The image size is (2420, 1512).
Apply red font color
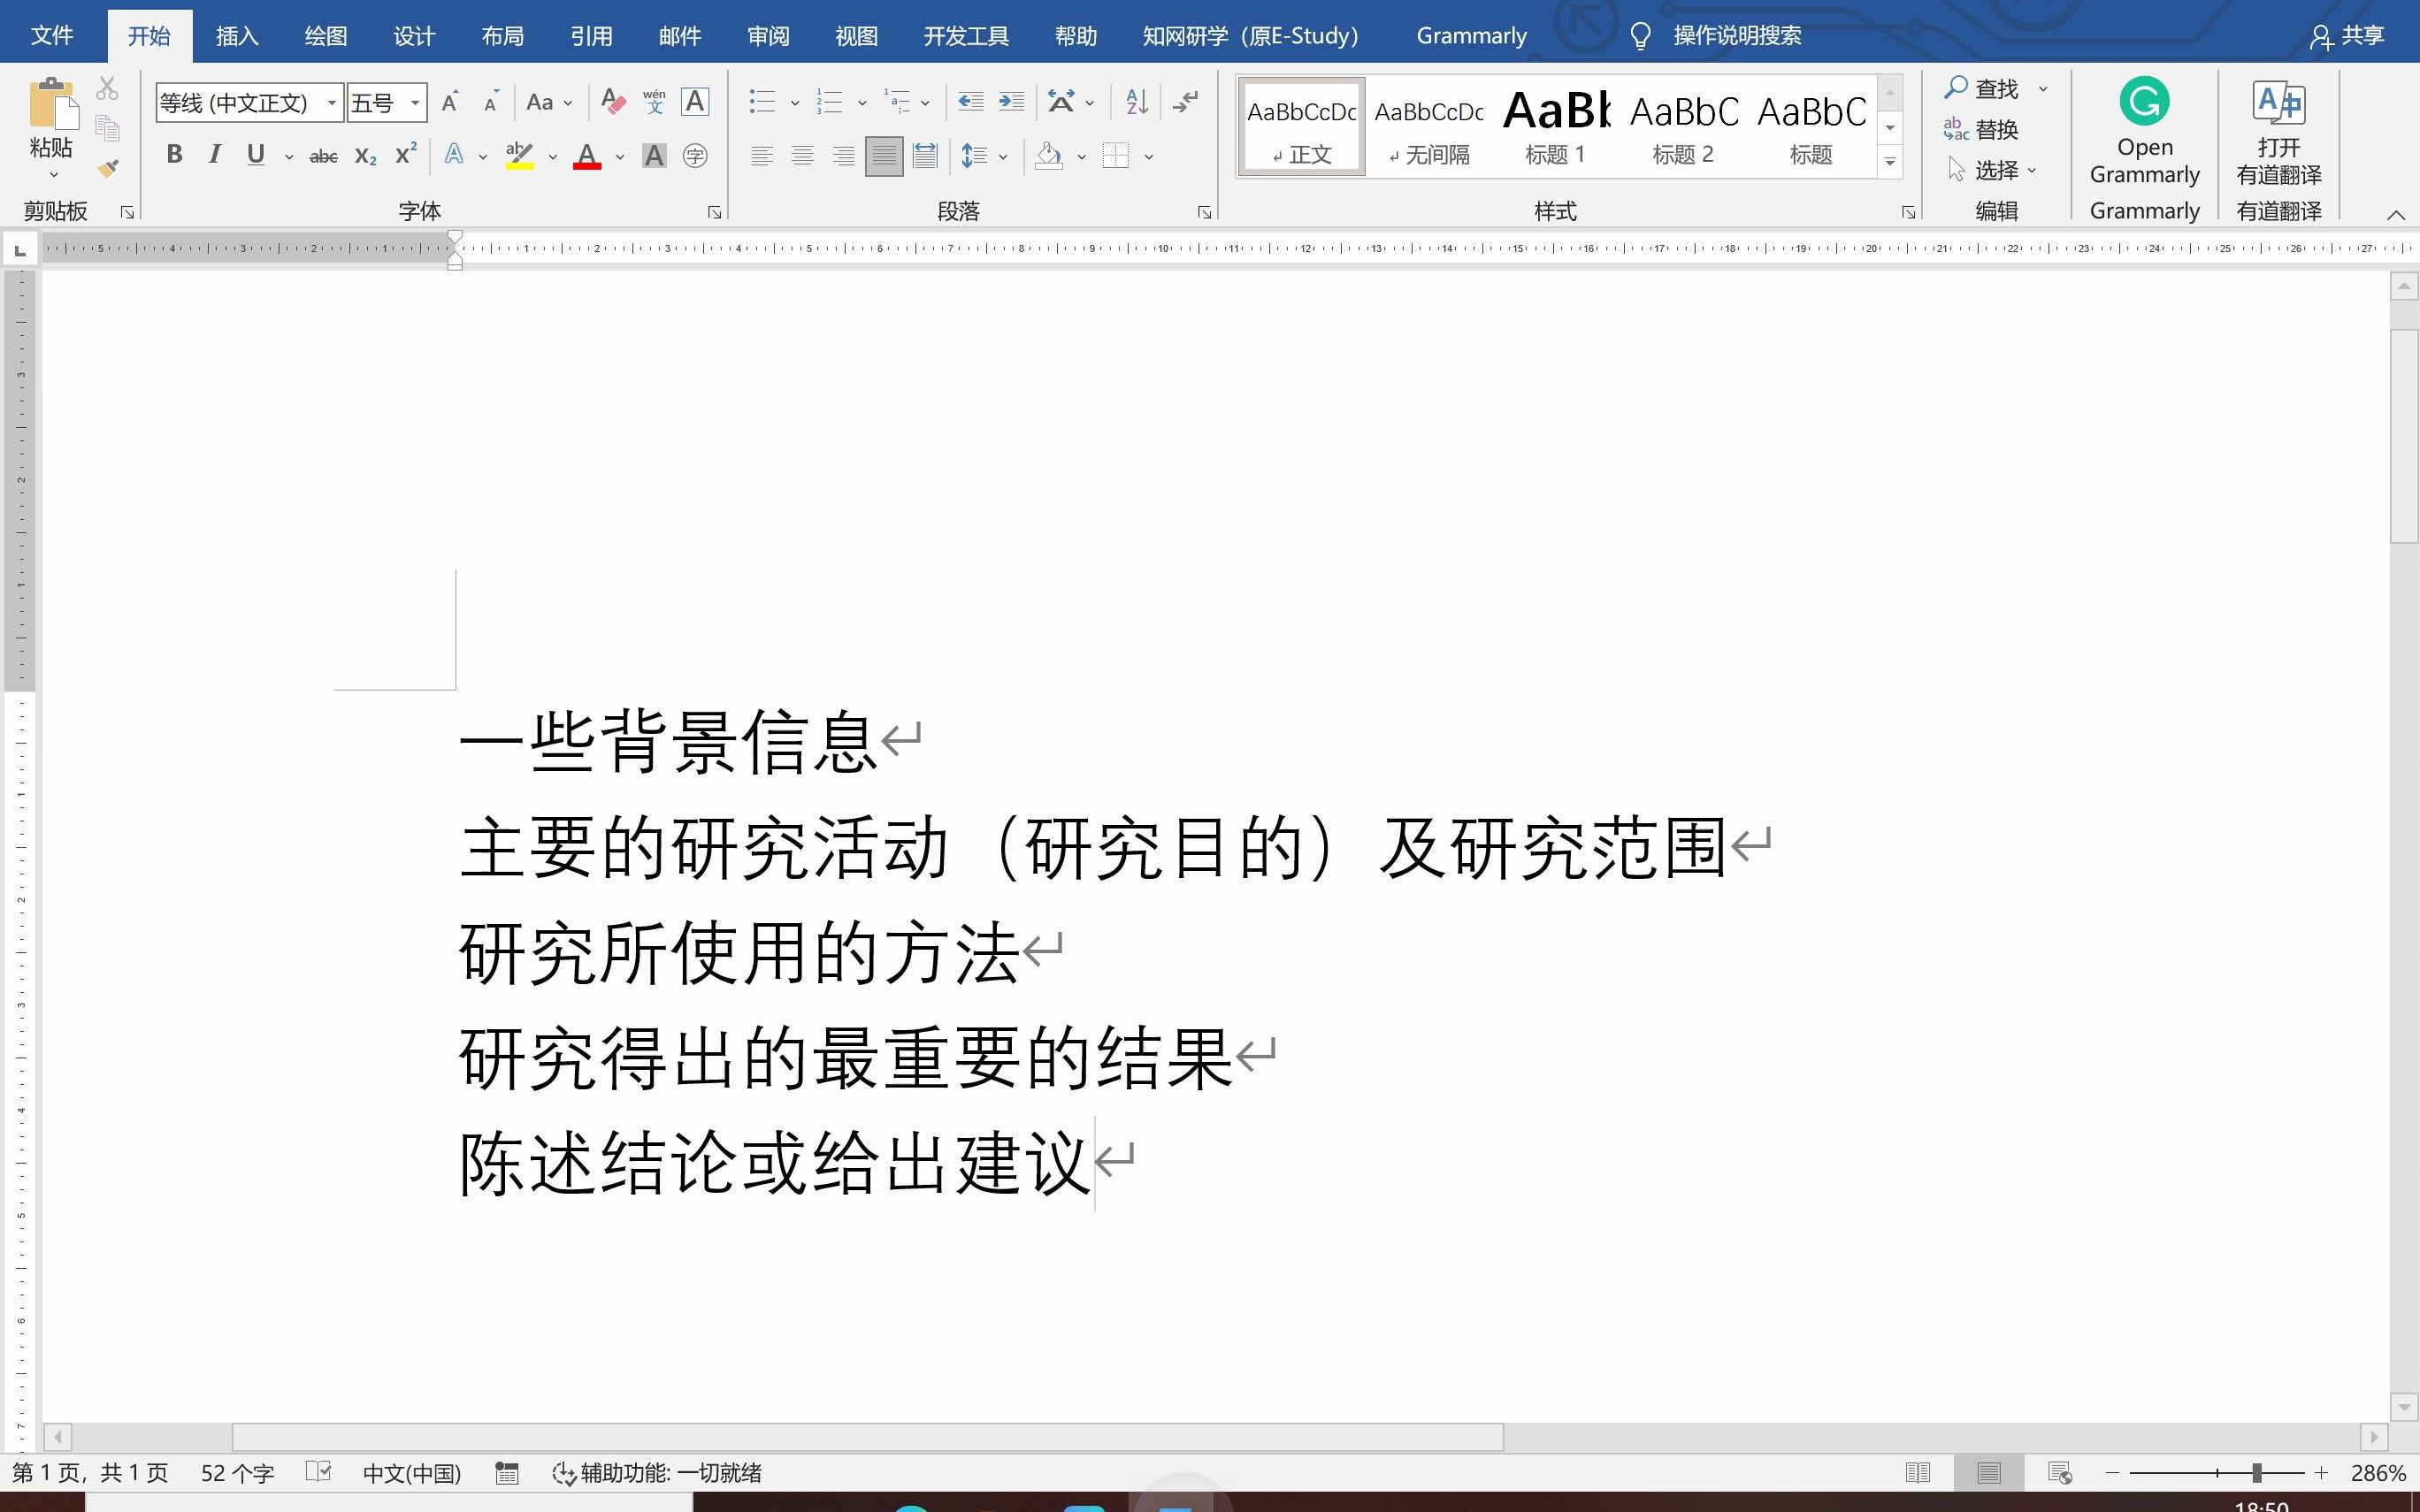(x=587, y=156)
